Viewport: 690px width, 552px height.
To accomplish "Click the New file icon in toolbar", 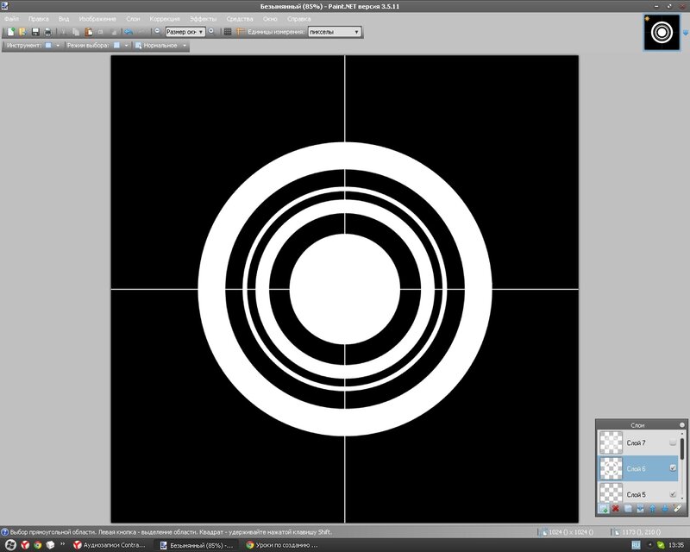I will (x=10, y=32).
